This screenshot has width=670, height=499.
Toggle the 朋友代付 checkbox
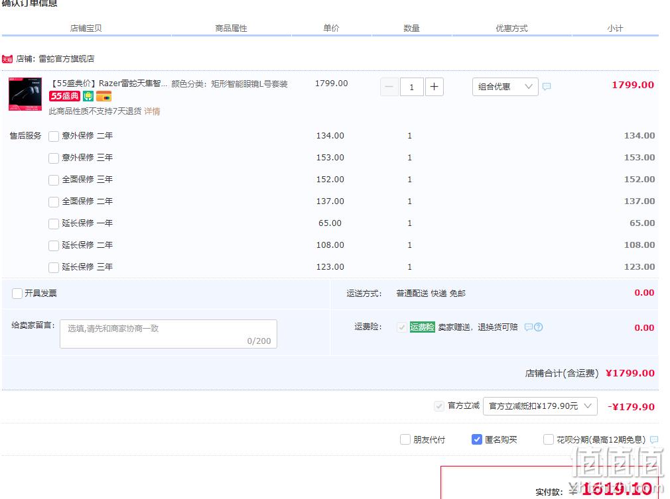pos(405,439)
